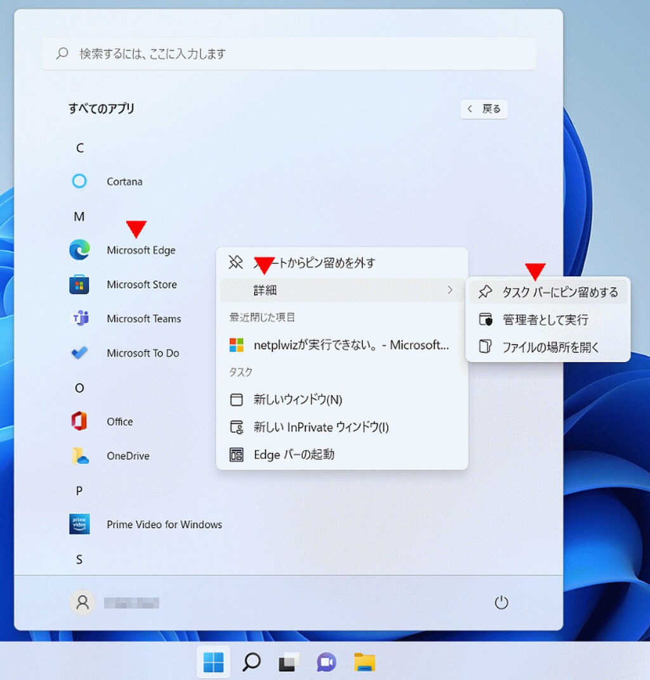Click the Cortana app name
Screen dimensions: 650x680
(124, 182)
